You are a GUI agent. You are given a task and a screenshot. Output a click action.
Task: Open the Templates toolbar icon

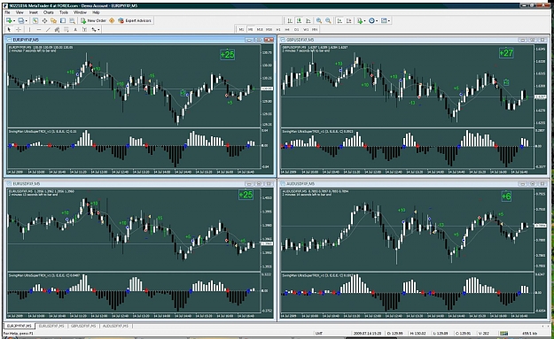point(384,20)
